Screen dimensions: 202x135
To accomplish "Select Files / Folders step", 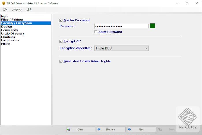I will [x=26, y=20].
